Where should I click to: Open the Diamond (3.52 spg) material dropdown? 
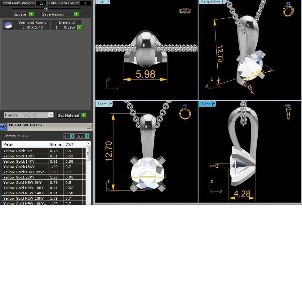51,115
